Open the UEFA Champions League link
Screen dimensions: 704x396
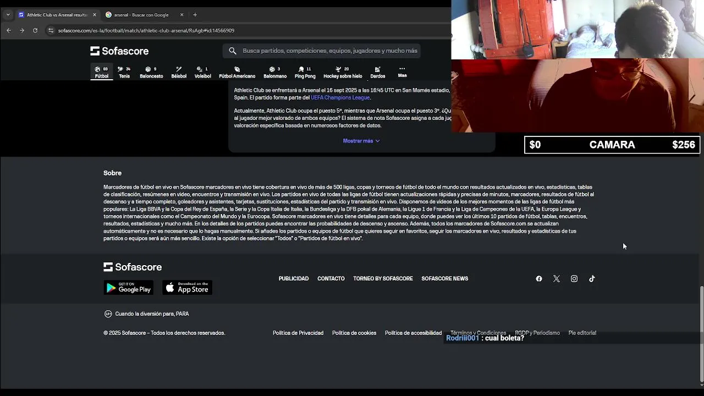340,97
